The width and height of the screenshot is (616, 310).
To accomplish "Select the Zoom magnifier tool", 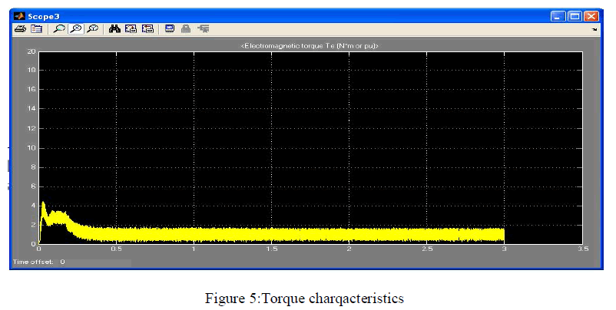I will (59, 29).
